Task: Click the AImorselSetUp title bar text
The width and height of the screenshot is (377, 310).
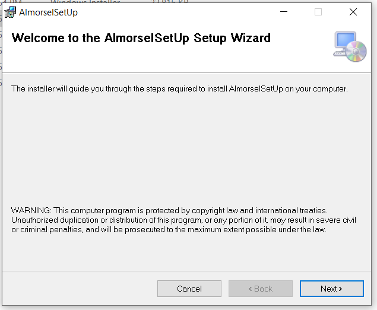Action: [x=48, y=12]
